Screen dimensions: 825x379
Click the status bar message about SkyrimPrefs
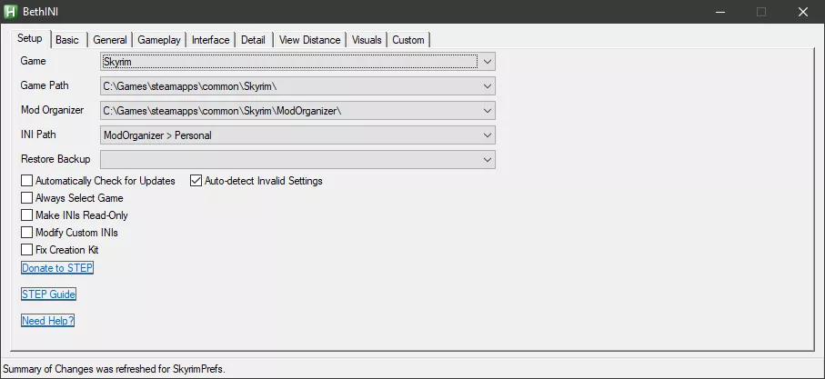[x=115, y=369]
